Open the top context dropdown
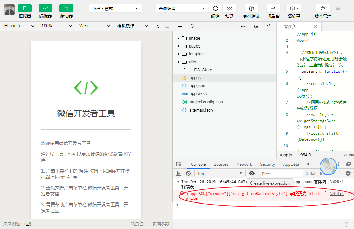354x229 pixels. point(220,173)
